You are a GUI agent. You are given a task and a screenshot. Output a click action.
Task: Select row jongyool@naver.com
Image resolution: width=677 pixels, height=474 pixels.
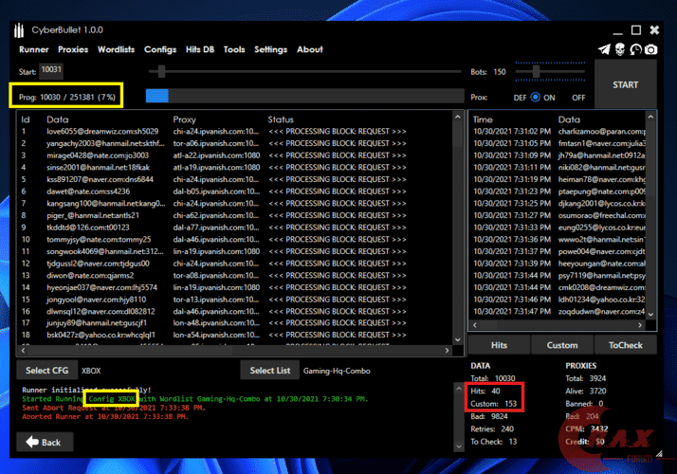235,300
